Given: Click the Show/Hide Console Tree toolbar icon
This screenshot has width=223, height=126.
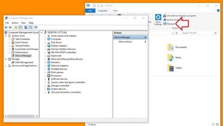Looking at the screenshot, I should (20, 27).
